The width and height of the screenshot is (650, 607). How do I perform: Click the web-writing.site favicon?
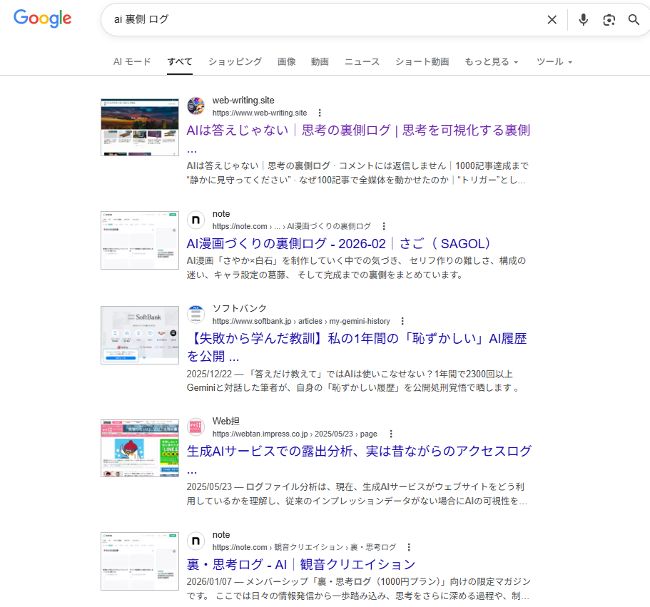[x=196, y=106]
